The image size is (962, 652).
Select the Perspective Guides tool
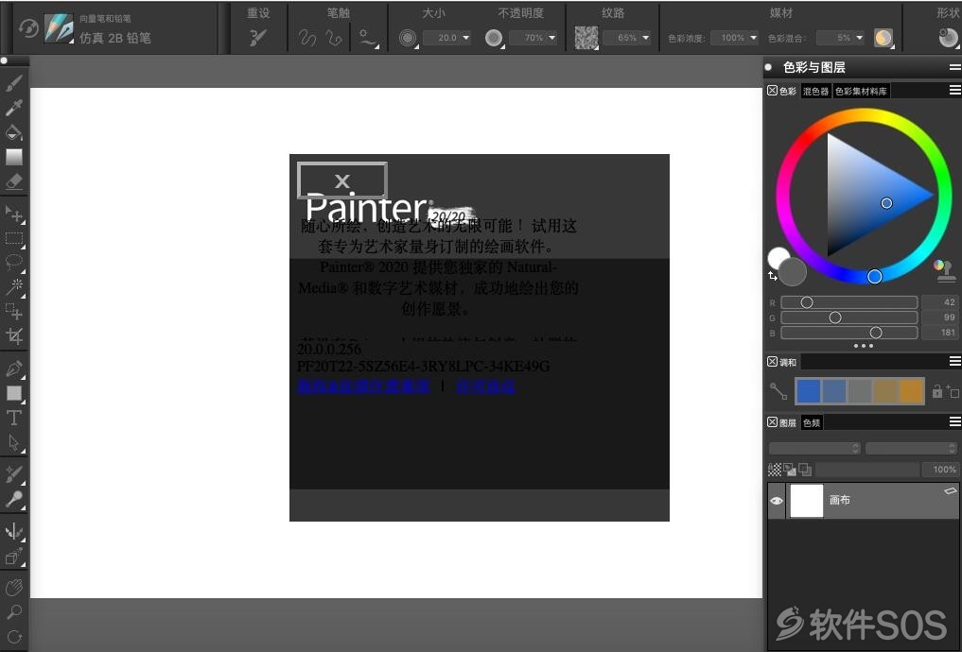(x=13, y=557)
